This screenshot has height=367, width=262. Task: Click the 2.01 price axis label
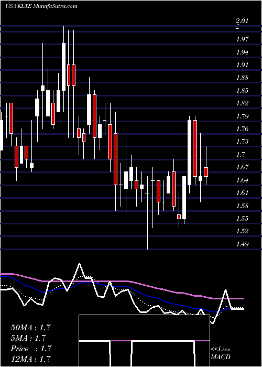tap(242, 21)
